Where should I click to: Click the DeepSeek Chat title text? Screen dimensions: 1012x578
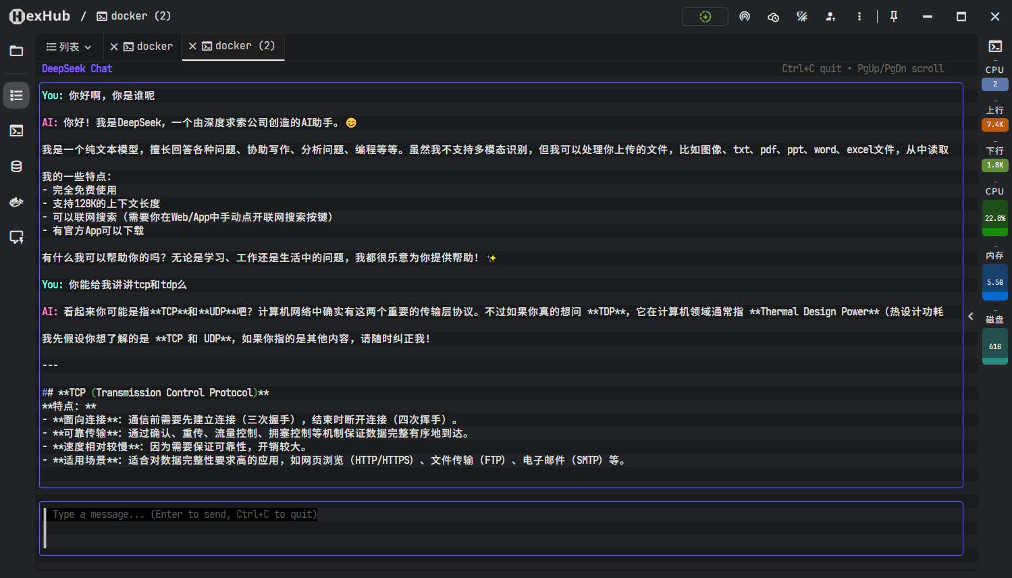[77, 69]
